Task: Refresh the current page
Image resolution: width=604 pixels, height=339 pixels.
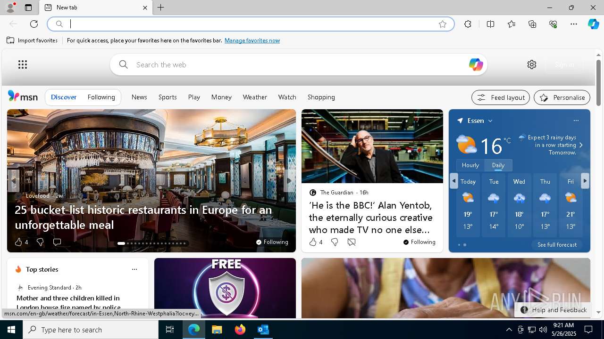Action: [x=34, y=24]
